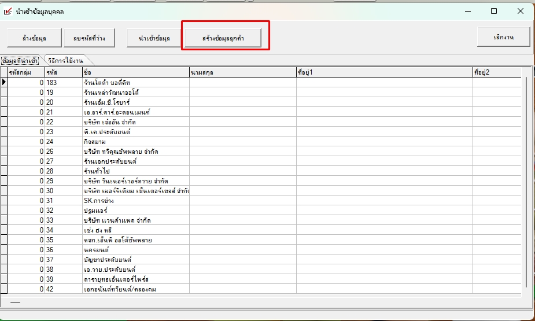Click the row selector for code 19
This screenshot has width=535, height=321.
click(3, 93)
